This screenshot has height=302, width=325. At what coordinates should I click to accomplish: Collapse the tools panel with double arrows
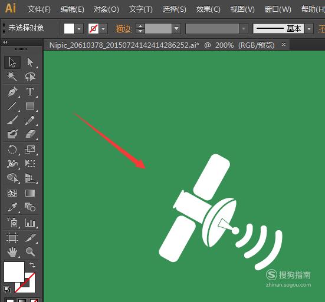(x=5, y=42)
